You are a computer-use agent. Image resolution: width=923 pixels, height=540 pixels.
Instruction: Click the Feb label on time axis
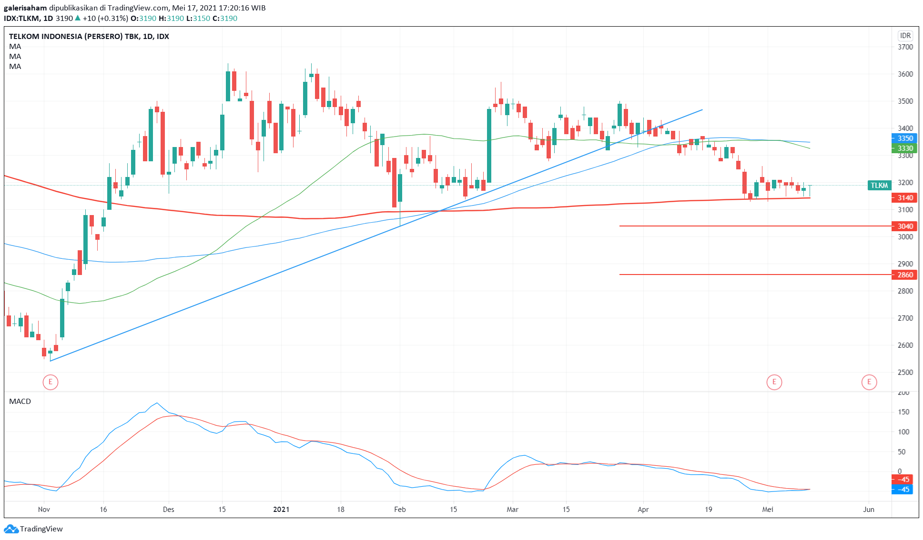point(400,510)
